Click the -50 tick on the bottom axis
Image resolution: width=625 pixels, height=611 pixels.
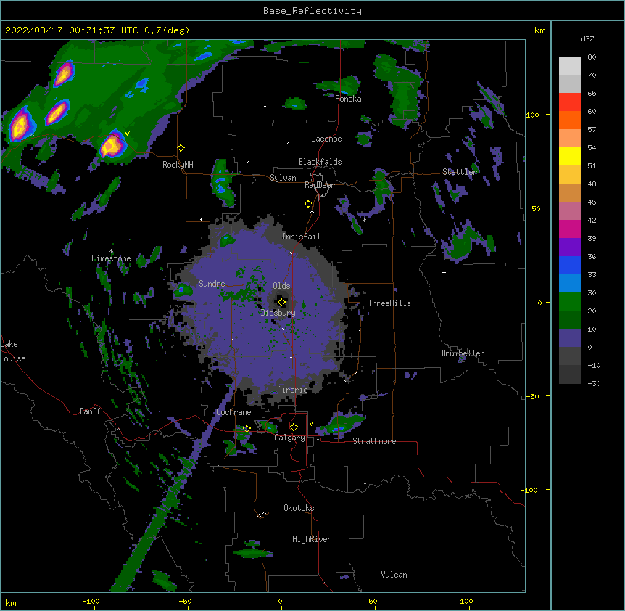(x=185, y=601)
